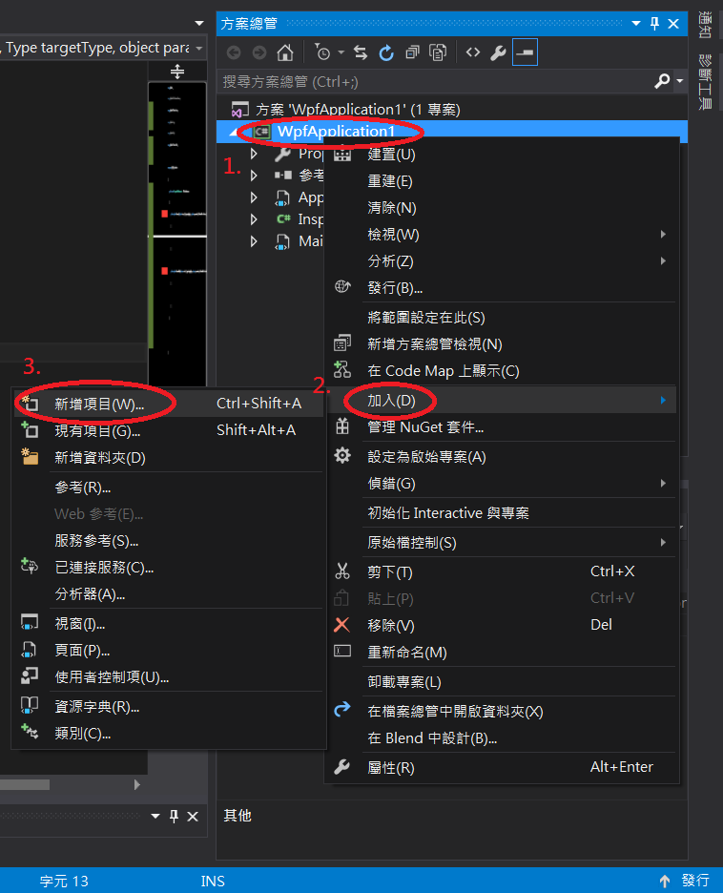Open the 分析(Z) submenu
The width and height of the screenshot is (723, 893).
coord(502,261)
